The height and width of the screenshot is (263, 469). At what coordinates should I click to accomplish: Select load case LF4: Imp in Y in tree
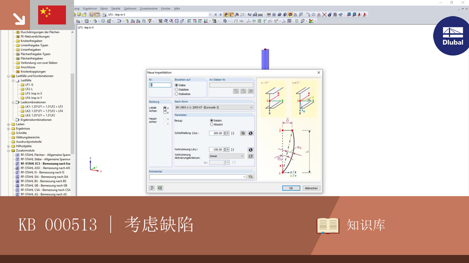point(33,98)
